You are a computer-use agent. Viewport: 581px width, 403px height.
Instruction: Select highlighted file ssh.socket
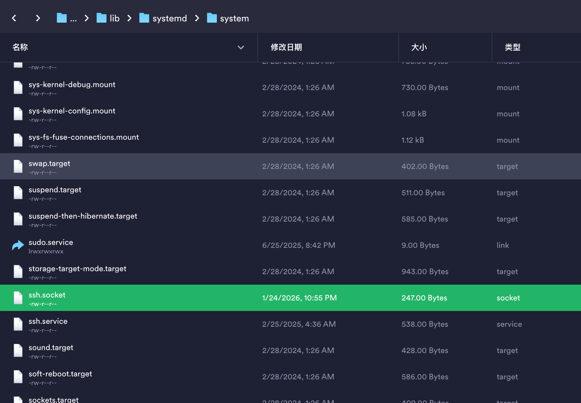290,298
